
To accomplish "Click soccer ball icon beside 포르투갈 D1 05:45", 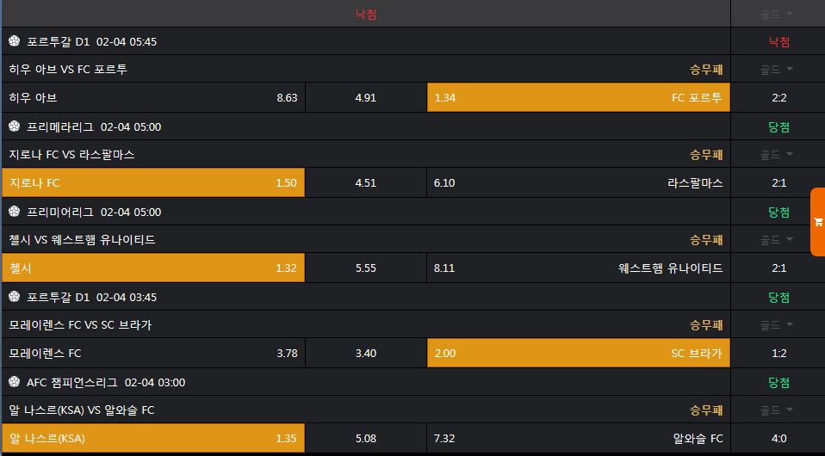I will (15, 41).
